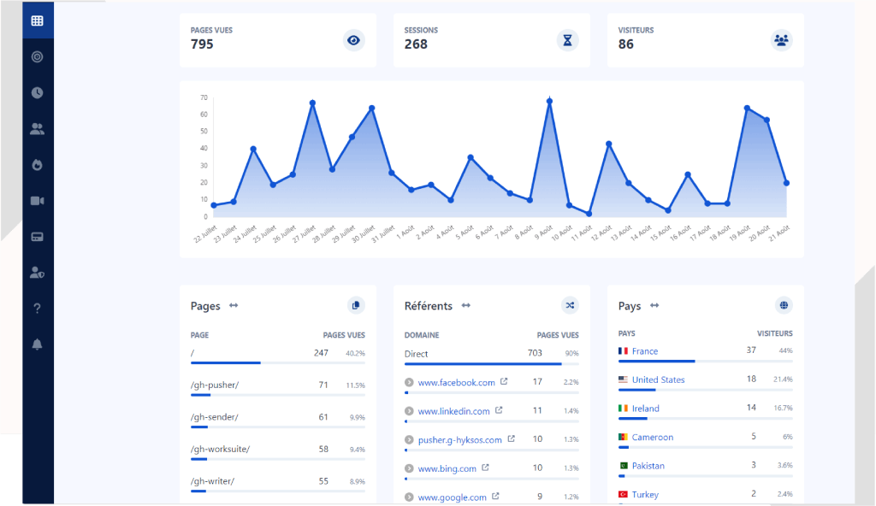Open the user privacy shield icon

38,273
